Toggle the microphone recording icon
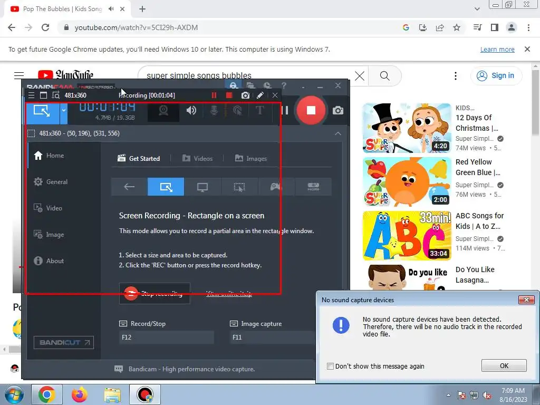The height and width of the screenshot is (405, 540). [214, 110]
